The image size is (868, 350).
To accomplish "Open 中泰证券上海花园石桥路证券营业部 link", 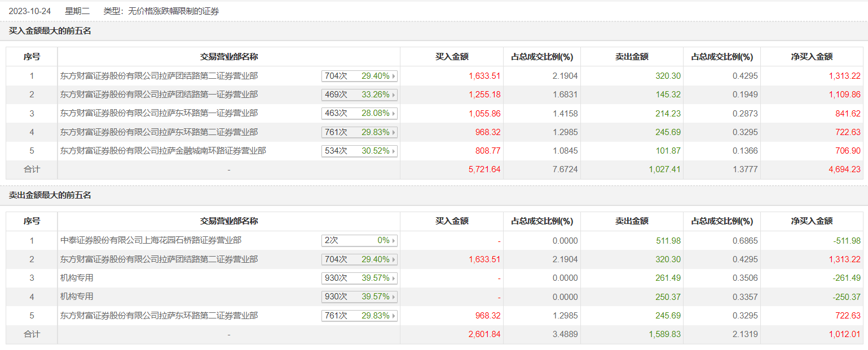I will (x=151, y=240).
